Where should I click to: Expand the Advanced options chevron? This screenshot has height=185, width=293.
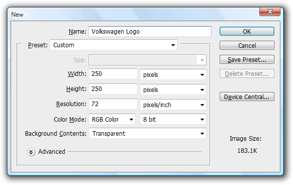(31, 152)
